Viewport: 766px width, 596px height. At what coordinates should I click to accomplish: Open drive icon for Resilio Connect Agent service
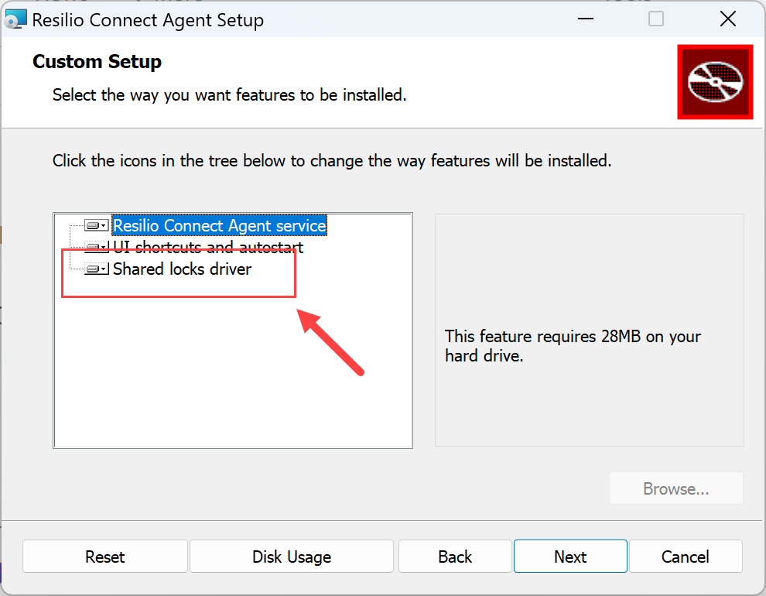[96, 226]
